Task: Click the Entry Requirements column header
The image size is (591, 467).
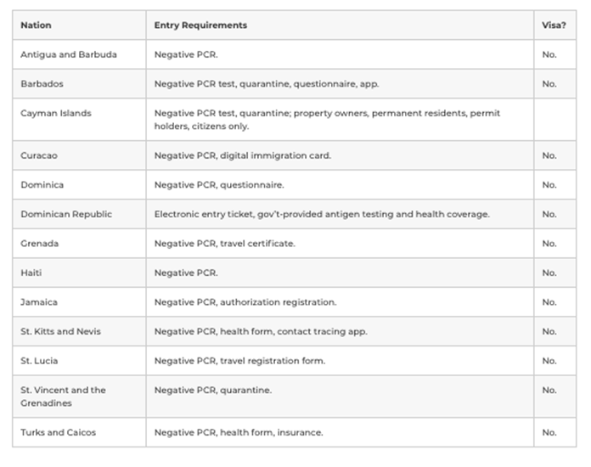Action: click(200, 25)
